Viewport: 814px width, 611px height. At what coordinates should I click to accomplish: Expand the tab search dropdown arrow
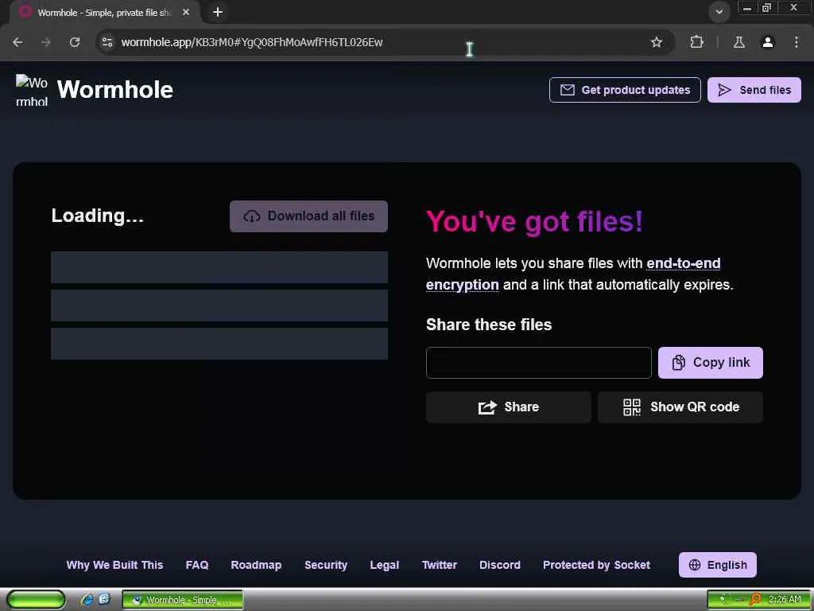[719, 12]
